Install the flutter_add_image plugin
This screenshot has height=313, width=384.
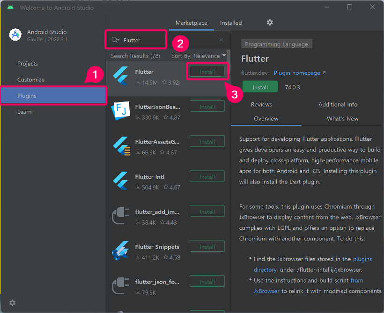tap(207, 211)
